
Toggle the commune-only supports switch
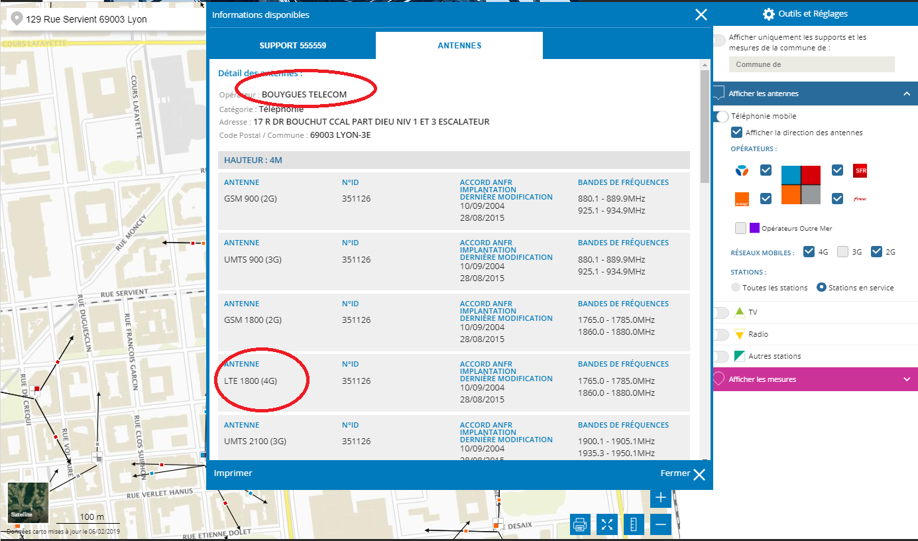[718, 40]
